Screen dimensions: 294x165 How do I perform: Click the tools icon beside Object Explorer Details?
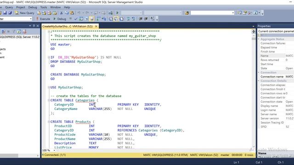pos(250,13)
